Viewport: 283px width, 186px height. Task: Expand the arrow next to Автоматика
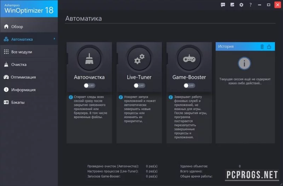54,39
